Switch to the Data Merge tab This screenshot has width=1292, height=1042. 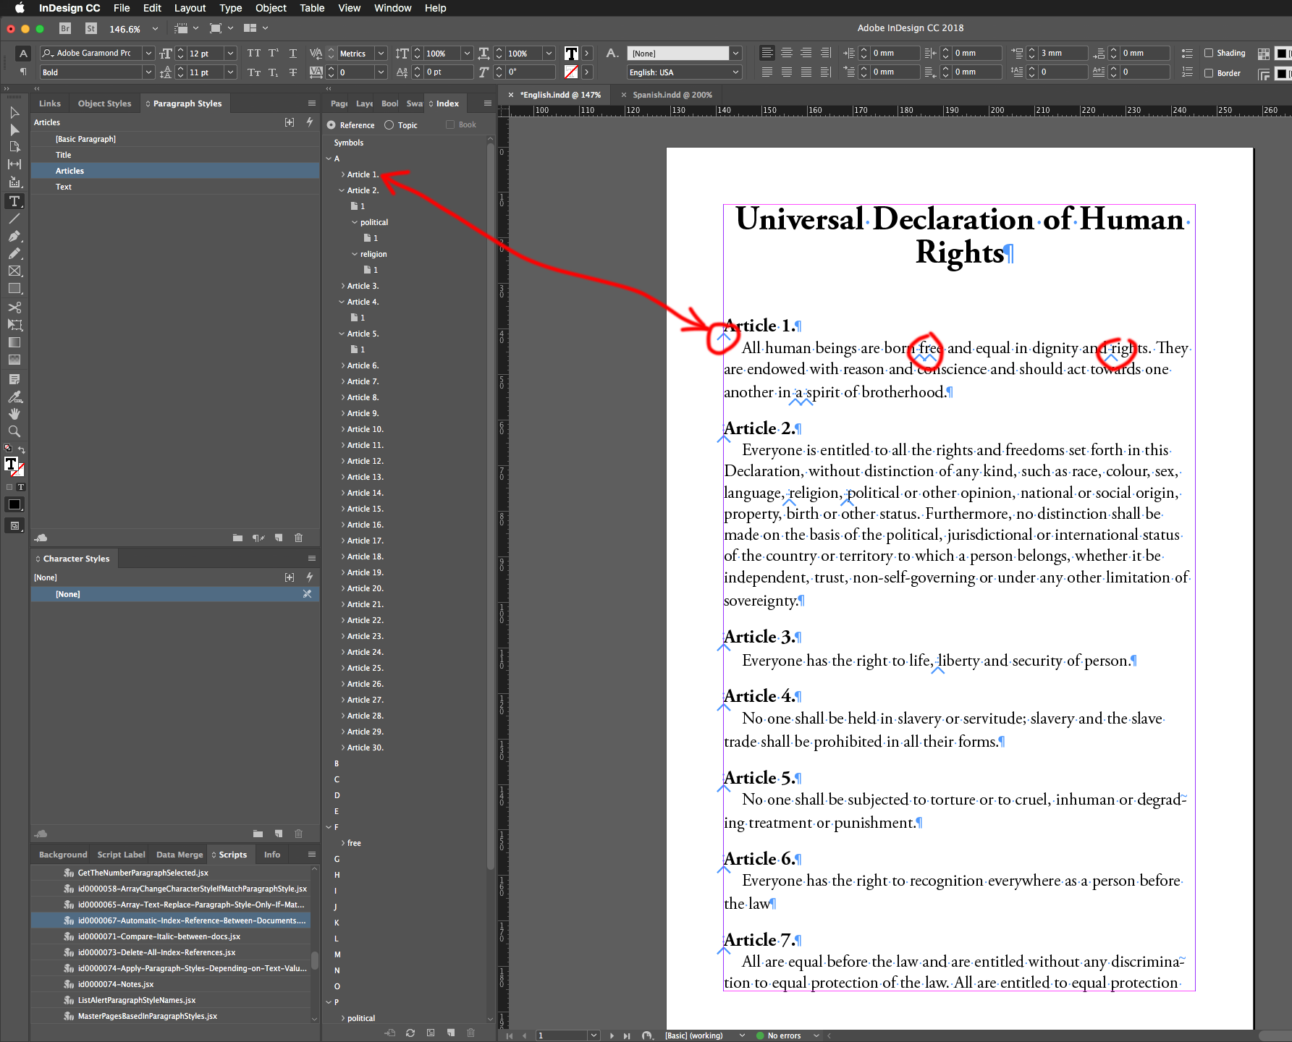(x=180, y=855)
